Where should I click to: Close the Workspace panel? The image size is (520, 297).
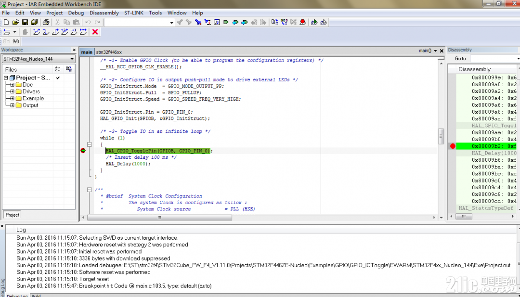pos(74,50)
